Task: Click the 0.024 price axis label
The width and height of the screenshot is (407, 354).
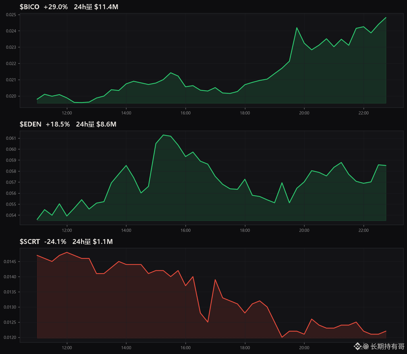Action: (x=11, y=31)
